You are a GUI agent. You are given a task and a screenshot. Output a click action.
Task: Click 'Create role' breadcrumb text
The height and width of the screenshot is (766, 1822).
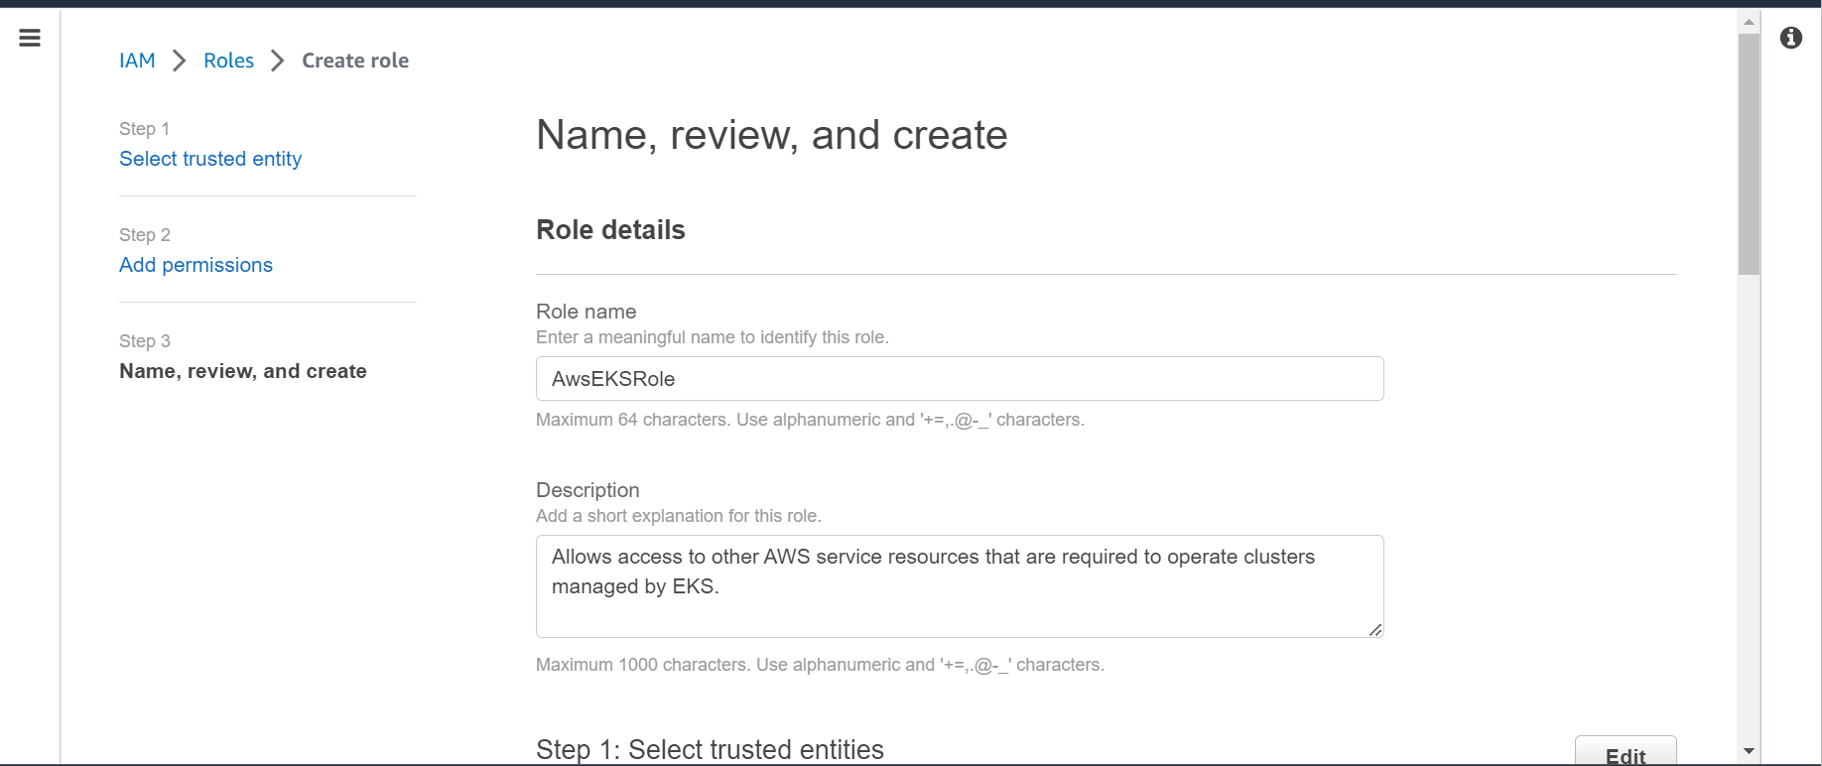(x=355, y=61)
